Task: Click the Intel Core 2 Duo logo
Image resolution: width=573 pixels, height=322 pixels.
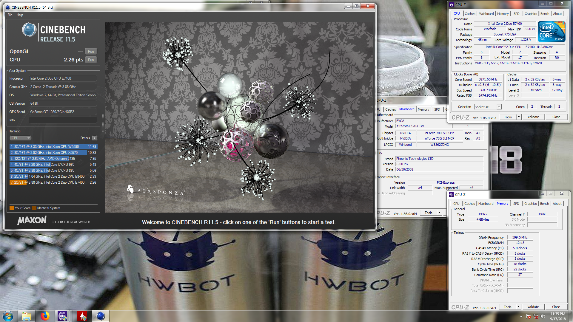Action: 552,31
